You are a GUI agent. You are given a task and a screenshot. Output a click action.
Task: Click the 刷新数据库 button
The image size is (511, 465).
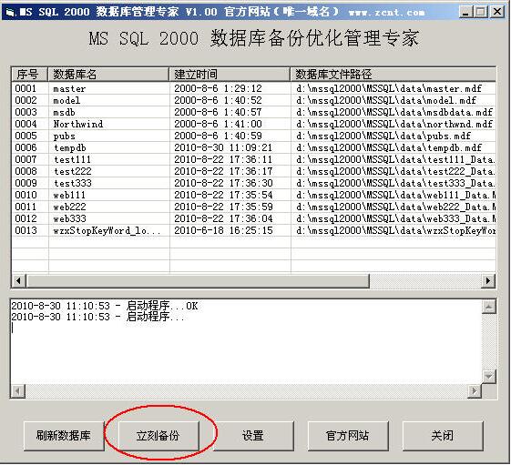coord(64,435)
